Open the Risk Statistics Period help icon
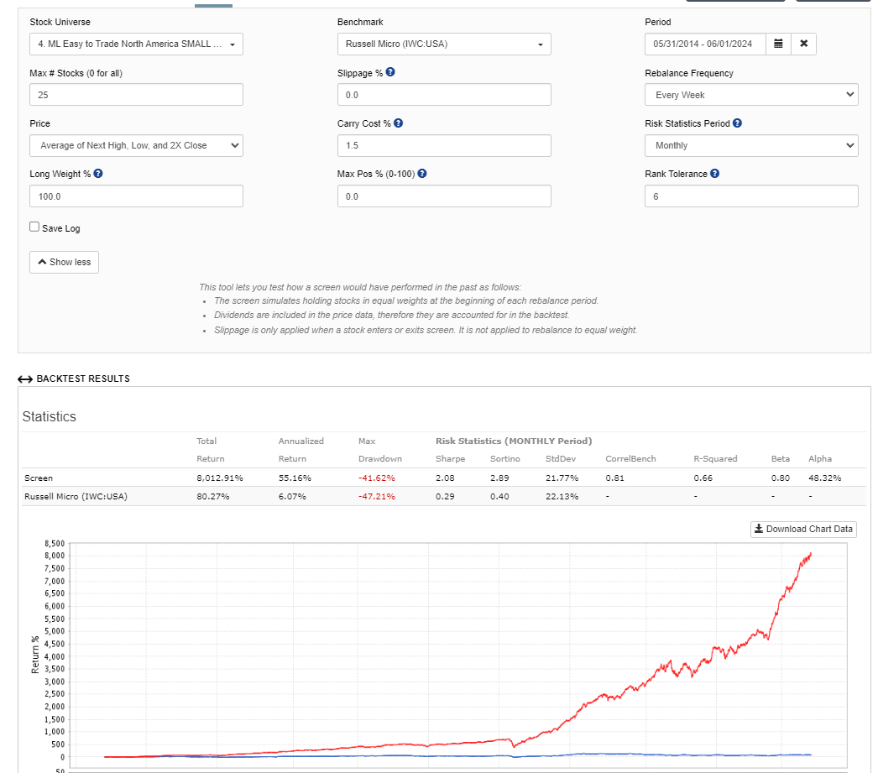The width and height of the screenshot is (878, 773). pyautogui.click(x=738, y=123)
